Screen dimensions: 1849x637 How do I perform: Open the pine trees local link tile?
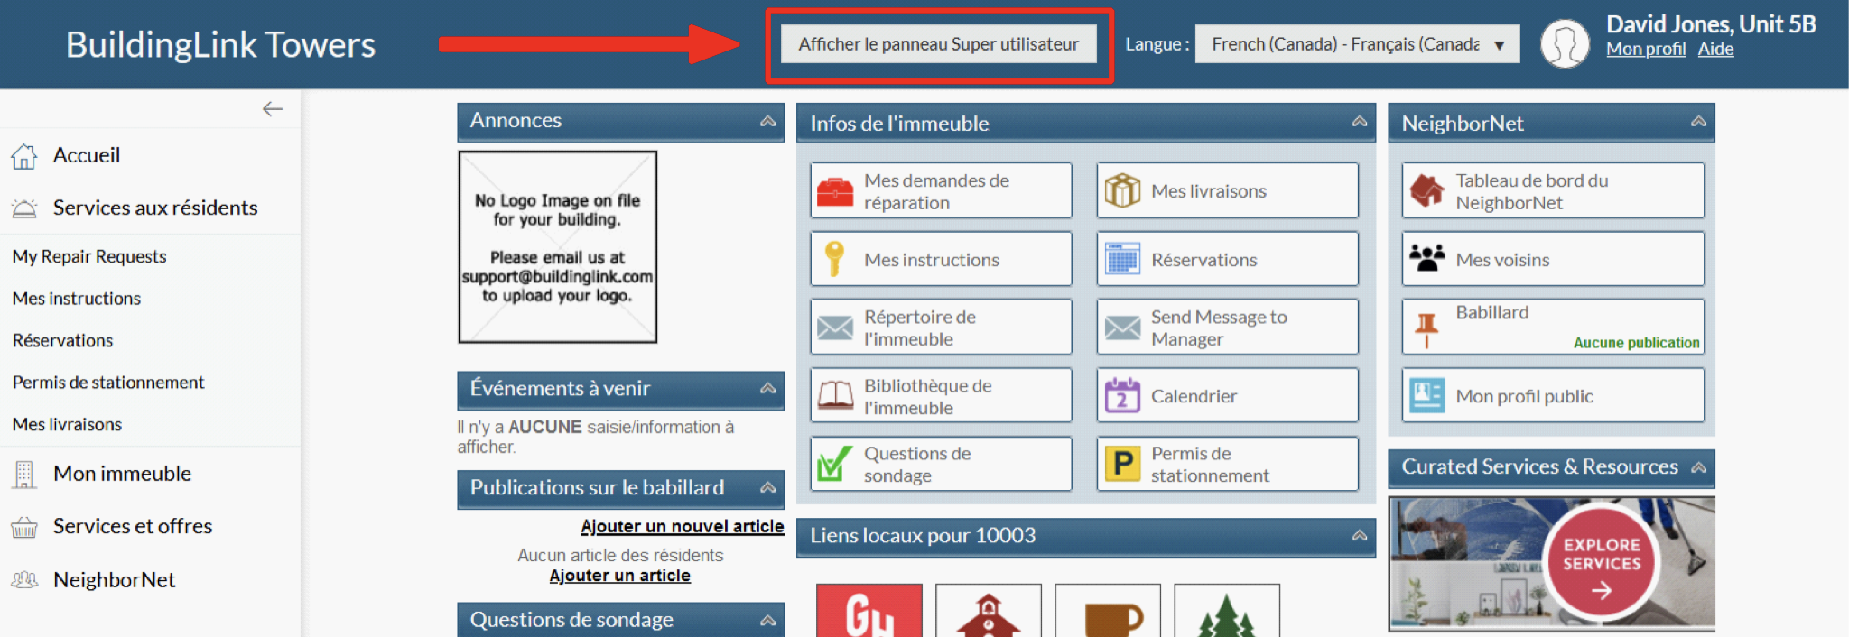point(1227,611)
